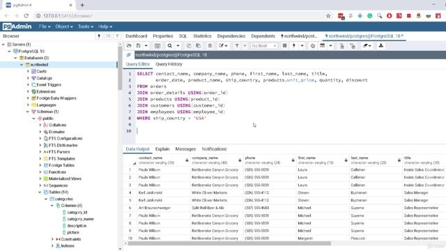
Task: Switch to the Statistics tab
Action: click(202, 36)
